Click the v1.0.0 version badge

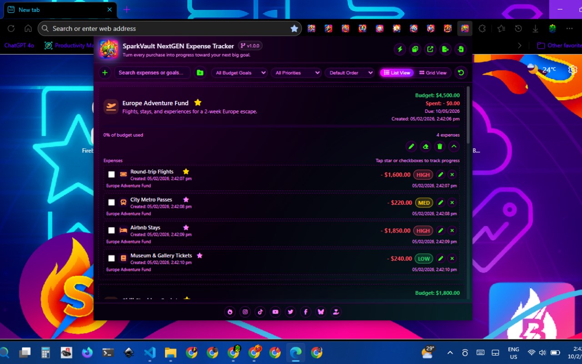250,45
